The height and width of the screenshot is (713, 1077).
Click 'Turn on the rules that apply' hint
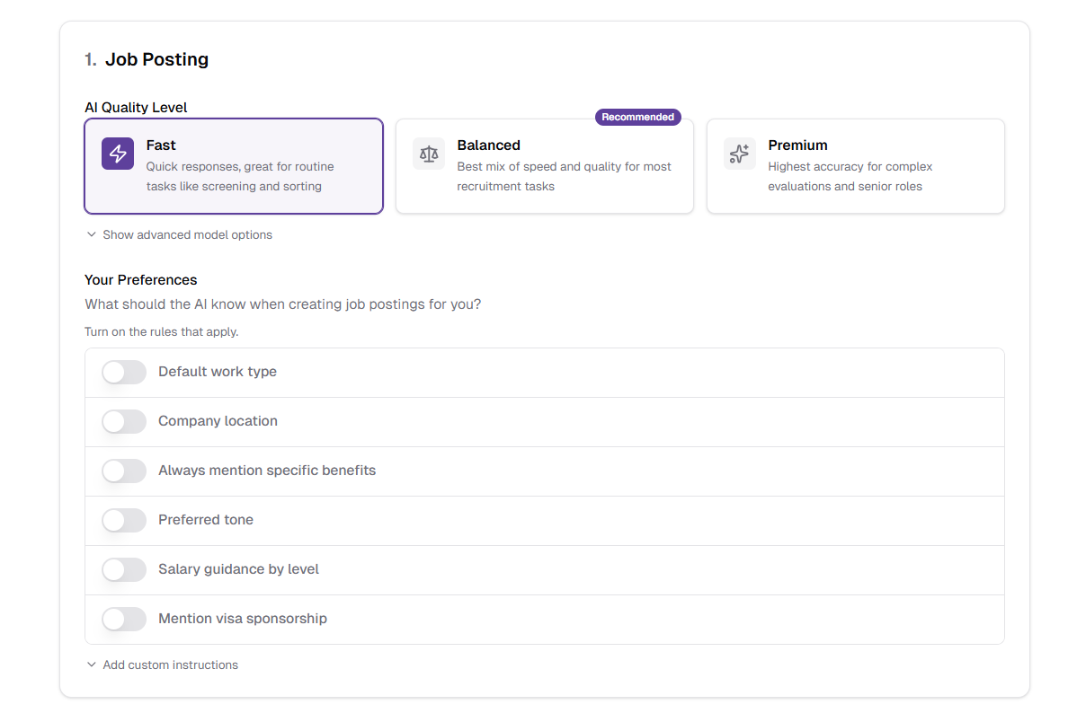click(161, 332)
